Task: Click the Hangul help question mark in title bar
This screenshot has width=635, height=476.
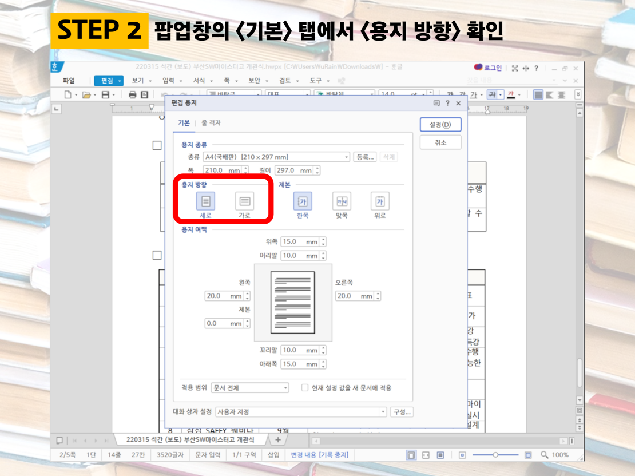Action: pyautogui.click(x=536, y=68)
